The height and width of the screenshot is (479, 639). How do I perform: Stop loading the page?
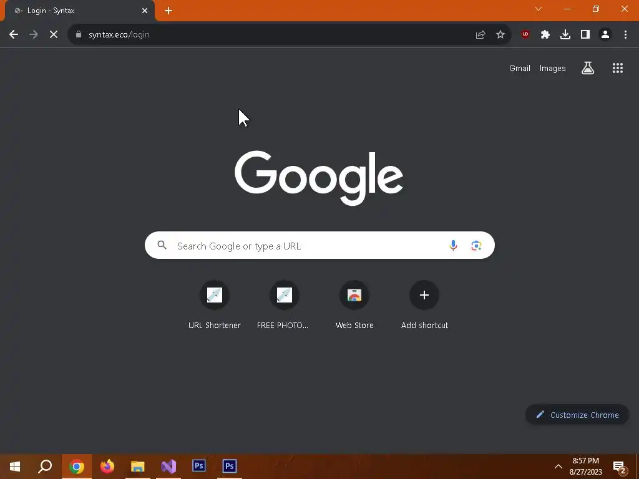(54, 35)
